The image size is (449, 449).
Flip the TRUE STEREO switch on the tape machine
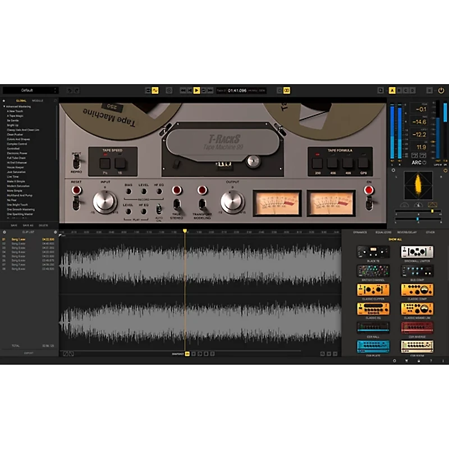click(177, 204)
